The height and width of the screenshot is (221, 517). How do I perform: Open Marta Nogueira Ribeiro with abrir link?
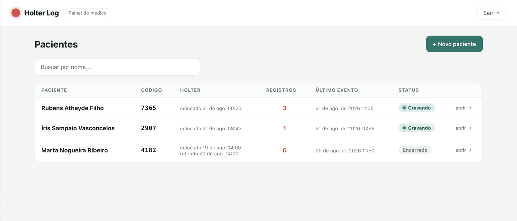point(463,150)
